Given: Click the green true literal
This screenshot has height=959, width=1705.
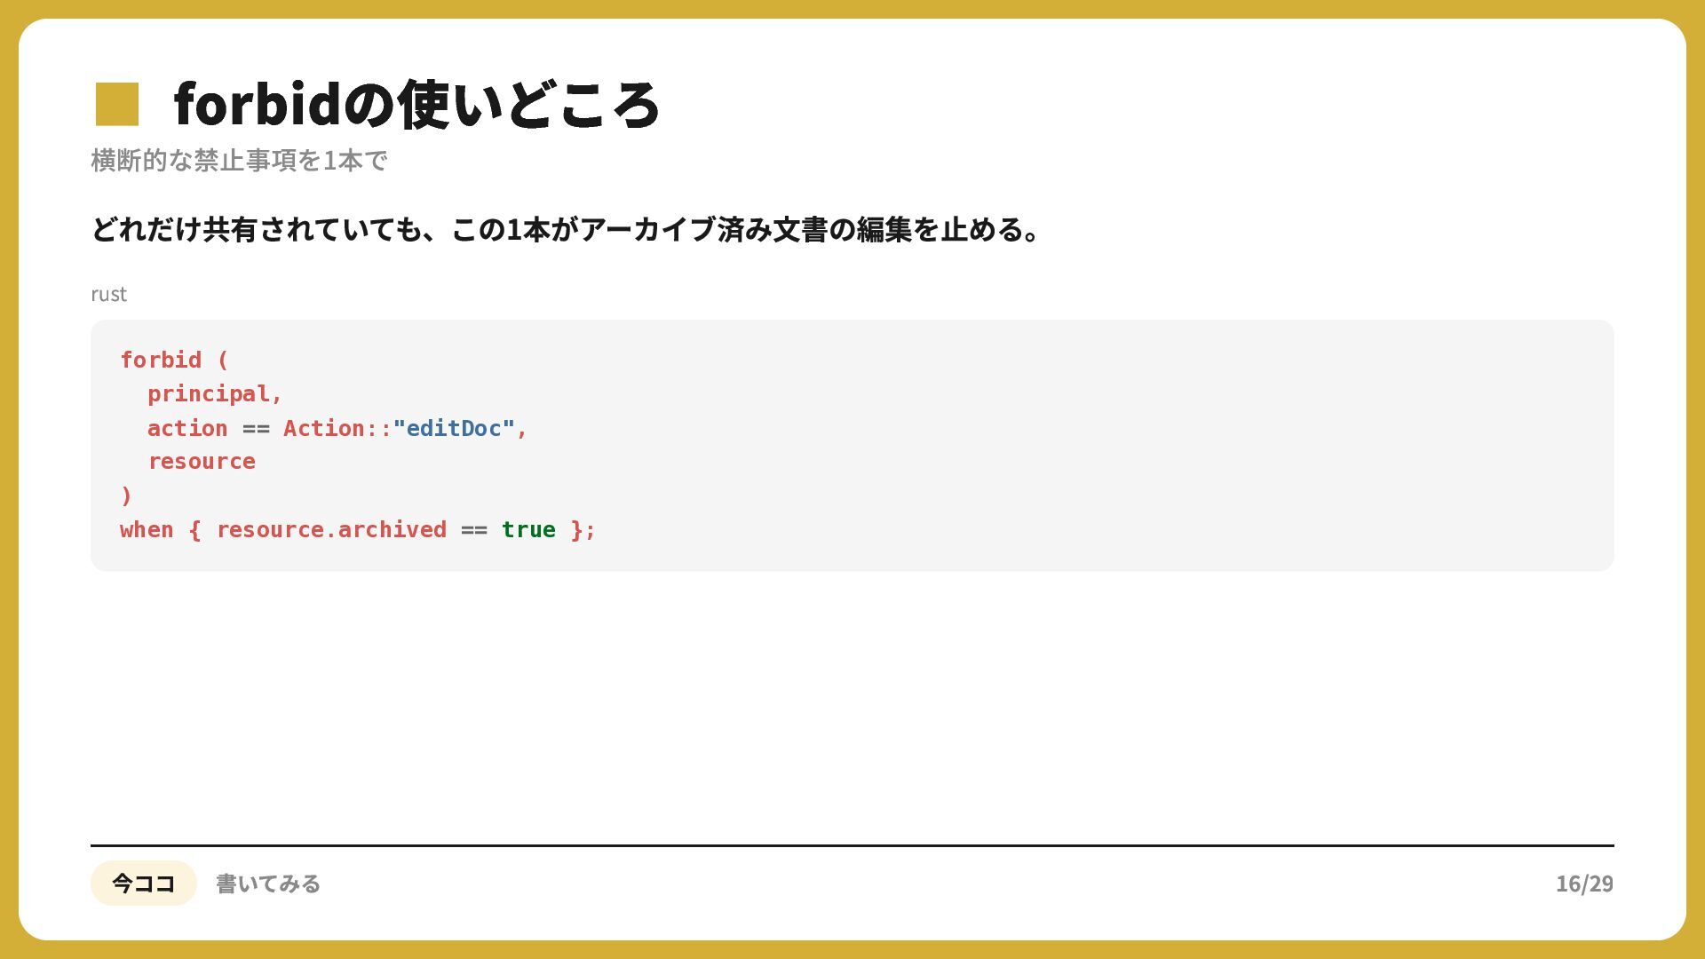Looking at the screenshot, I should [528, 529].
